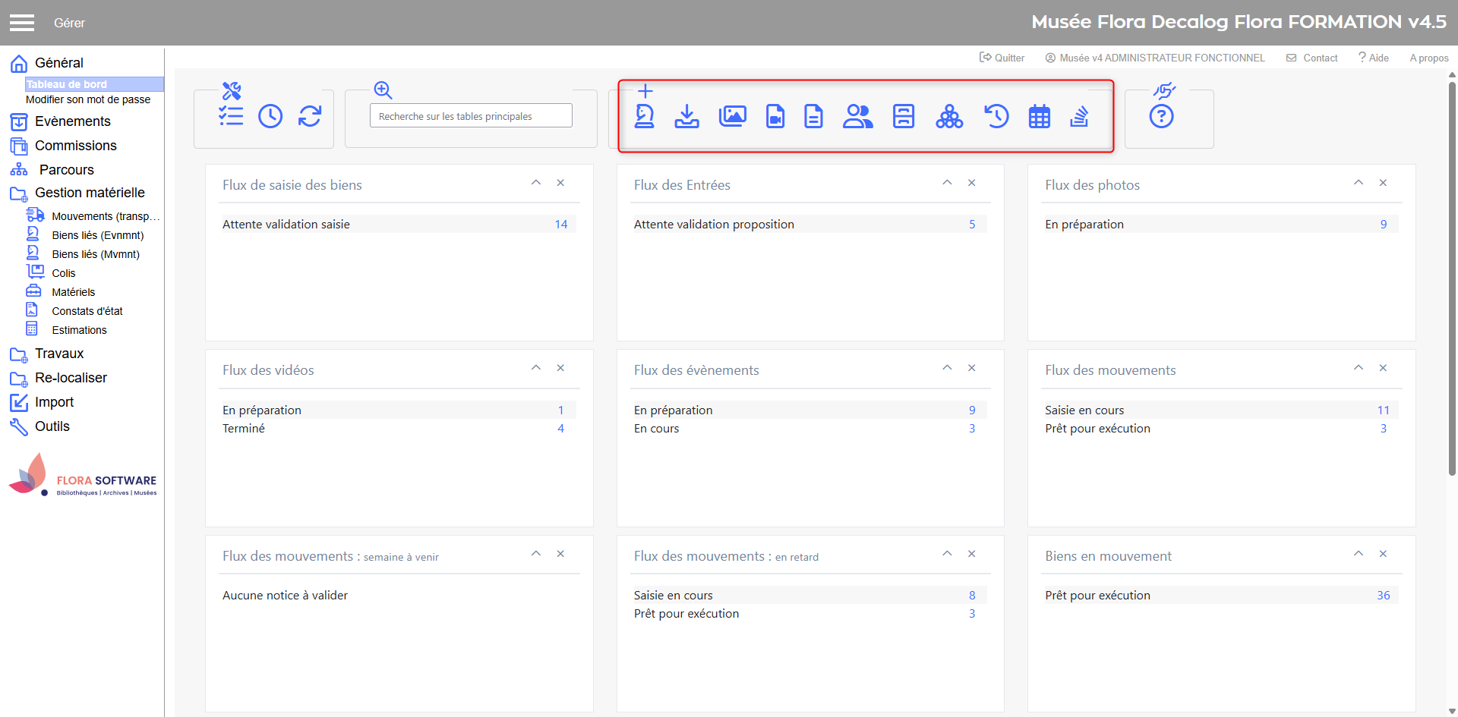This screenshot has width=1458, height=717.
Task: Open the Evènements menu
Action: coord(72,121)
